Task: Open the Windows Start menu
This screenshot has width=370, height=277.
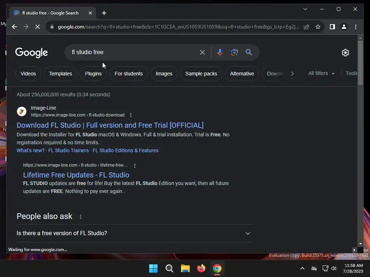Action: tap(153, 268)
